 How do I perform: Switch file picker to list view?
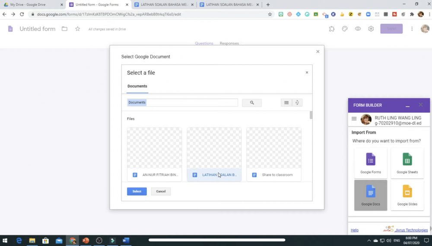[286, 102]
